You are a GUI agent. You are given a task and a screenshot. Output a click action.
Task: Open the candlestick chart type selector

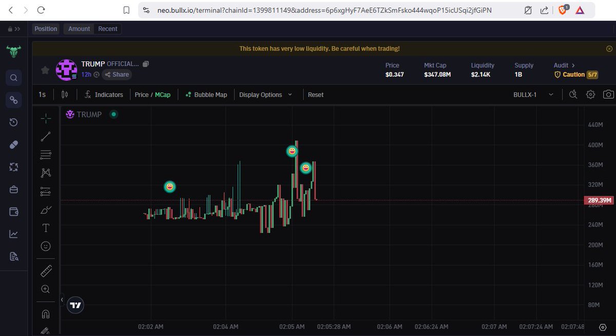coord(64,94)
